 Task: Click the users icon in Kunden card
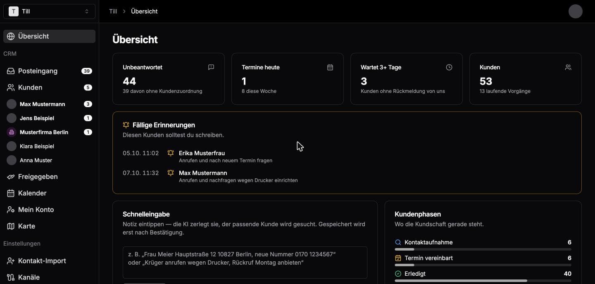click(x=568, y=67)
